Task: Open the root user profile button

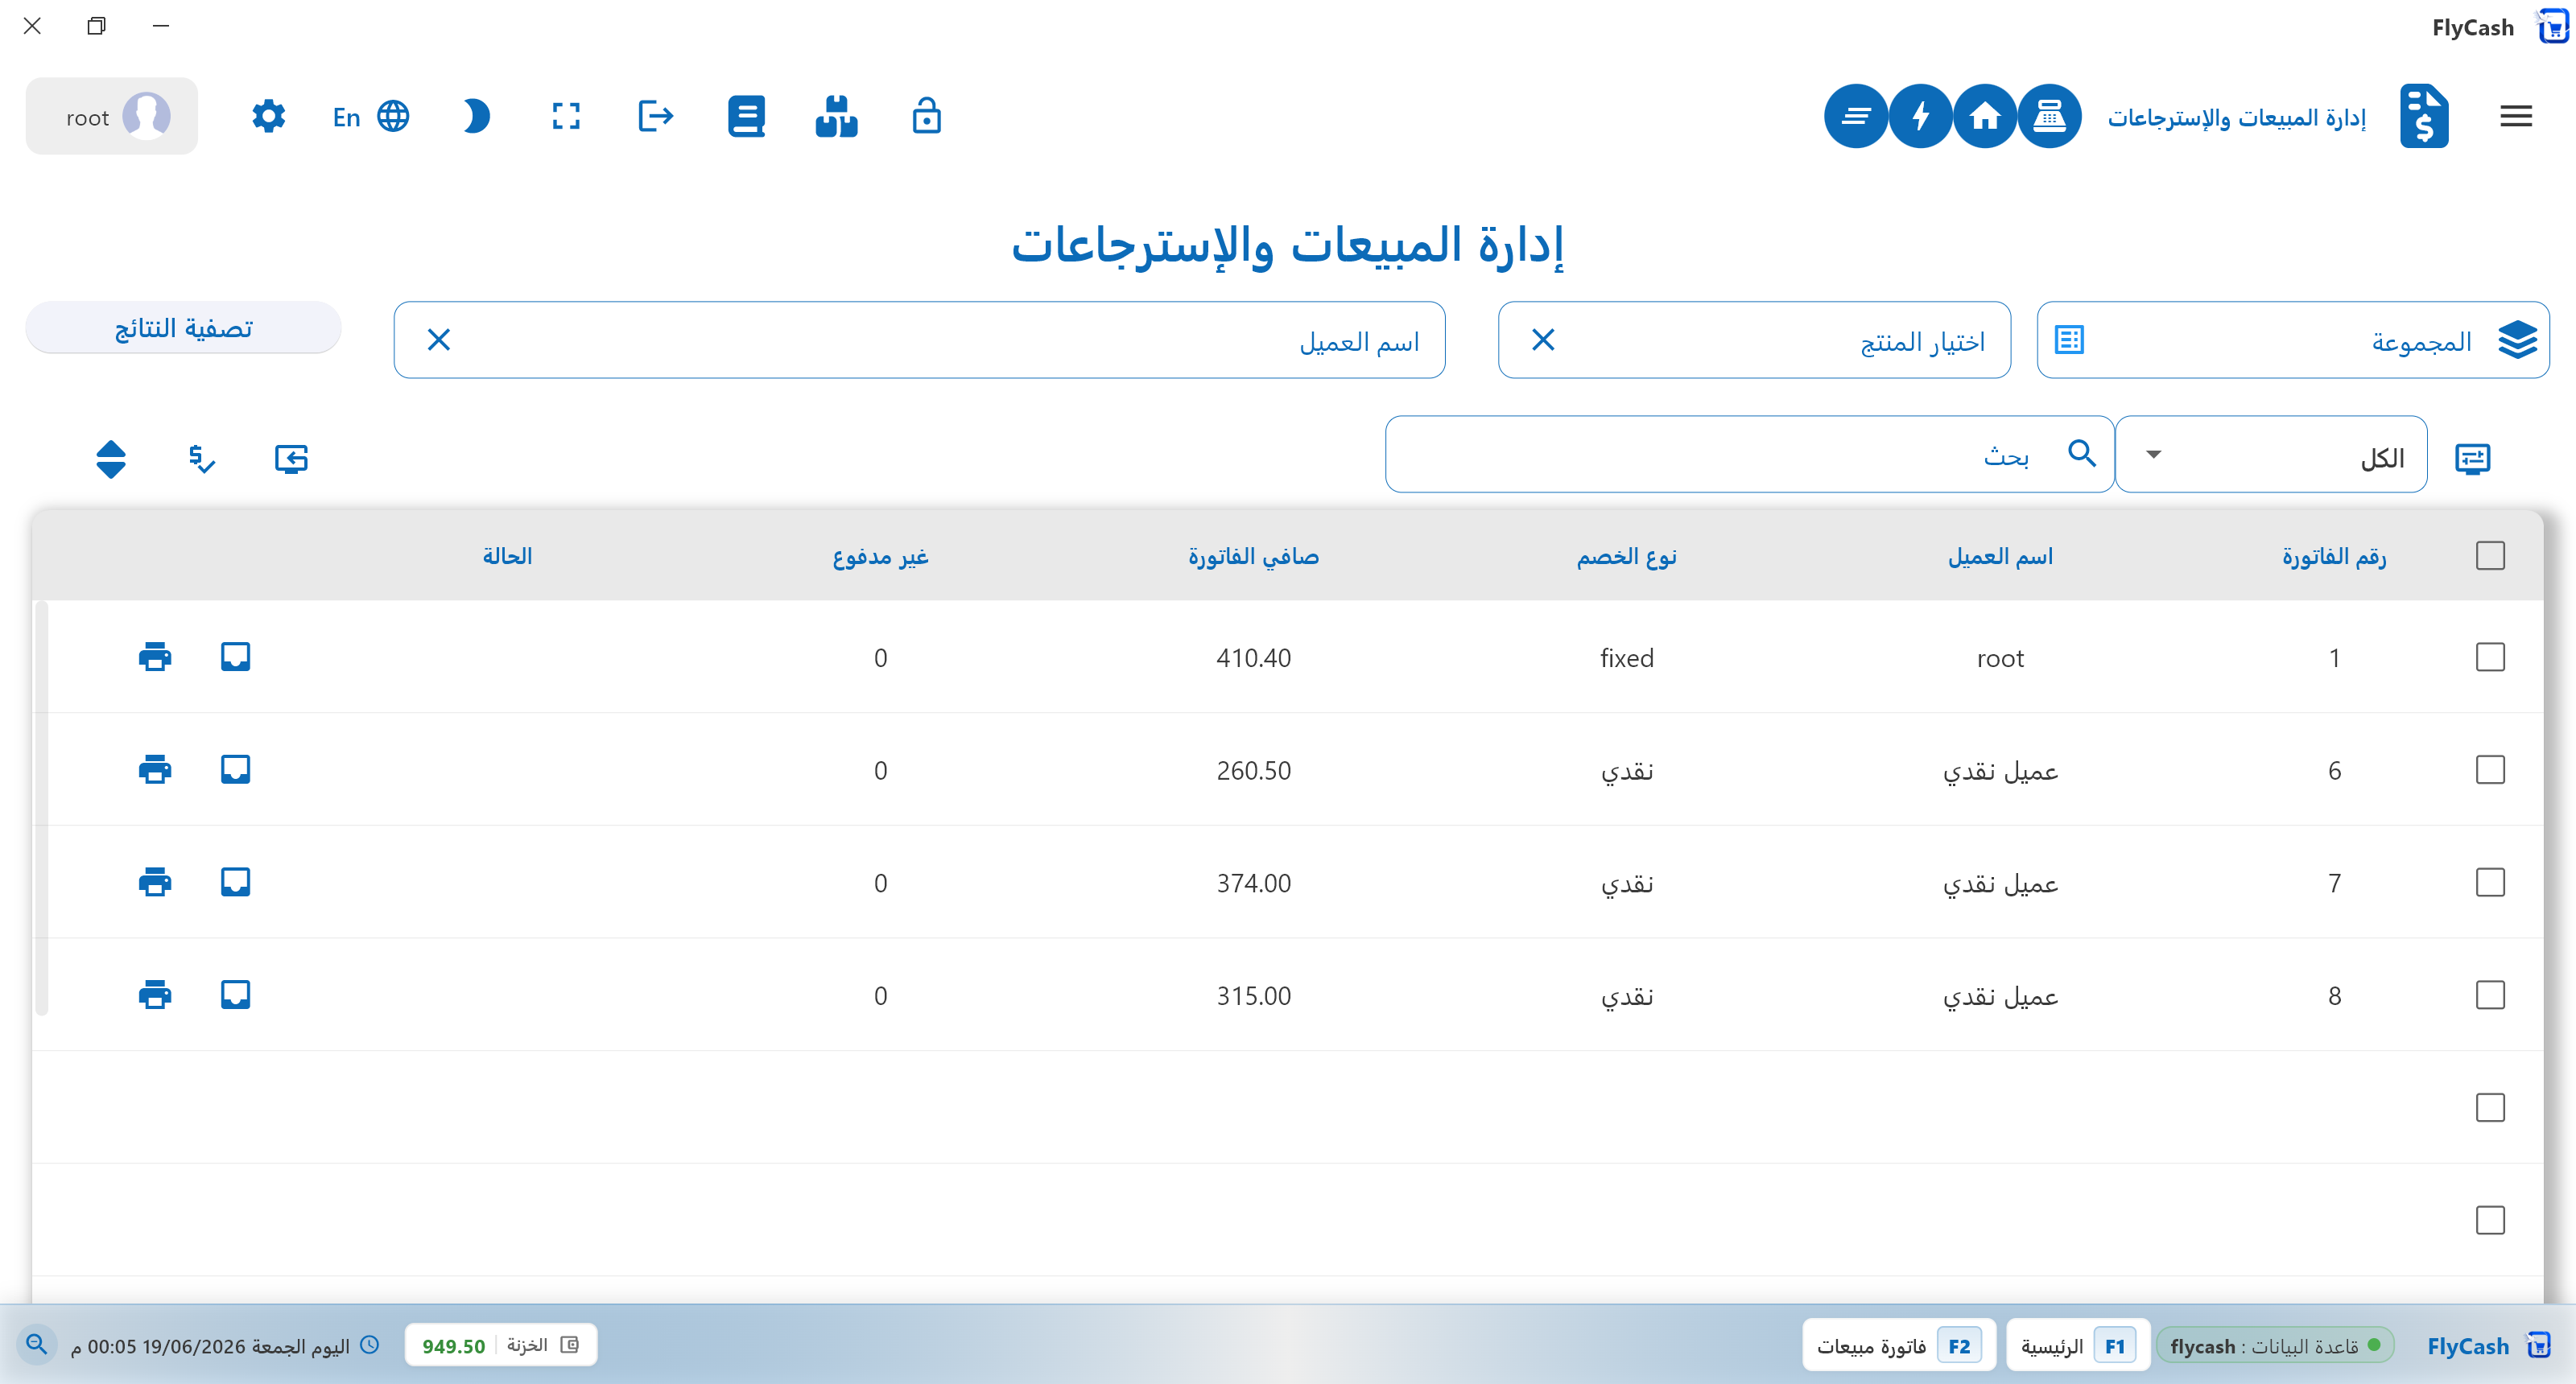Action: 112,117
